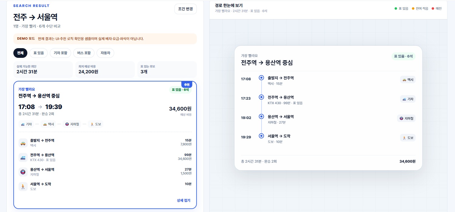This screenshot has height=212, width=455.
Task: Click the 17:23 timeline node
Action: 261,97
